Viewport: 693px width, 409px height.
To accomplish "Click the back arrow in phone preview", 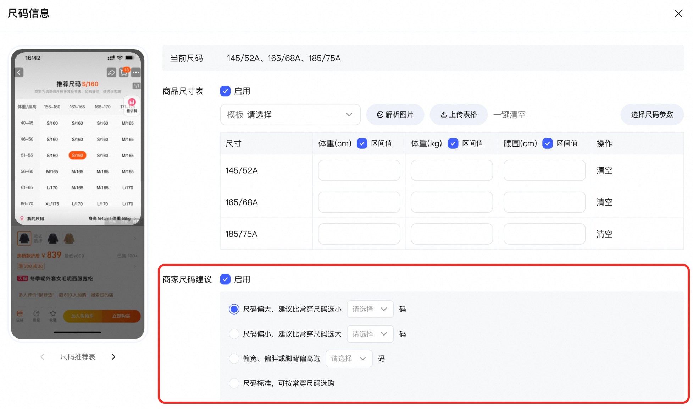I will [x=19, y=73].
